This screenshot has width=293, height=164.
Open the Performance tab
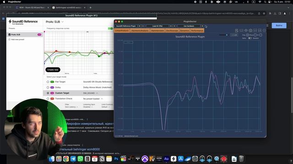(197, 31)
